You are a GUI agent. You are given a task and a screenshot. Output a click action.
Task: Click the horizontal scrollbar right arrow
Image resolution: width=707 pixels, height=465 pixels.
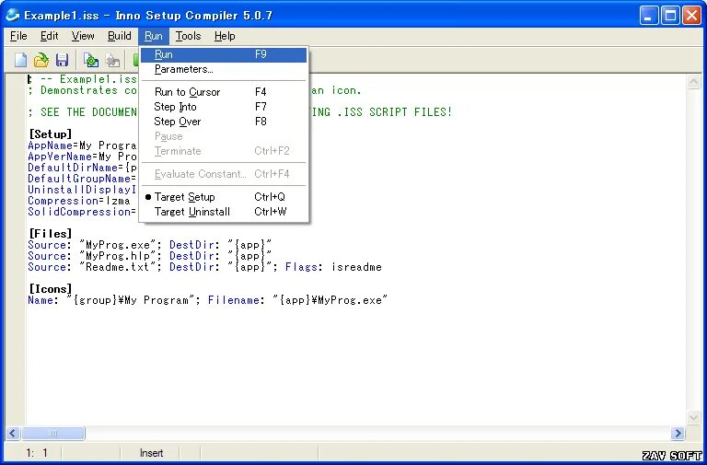tap(678, 434)
